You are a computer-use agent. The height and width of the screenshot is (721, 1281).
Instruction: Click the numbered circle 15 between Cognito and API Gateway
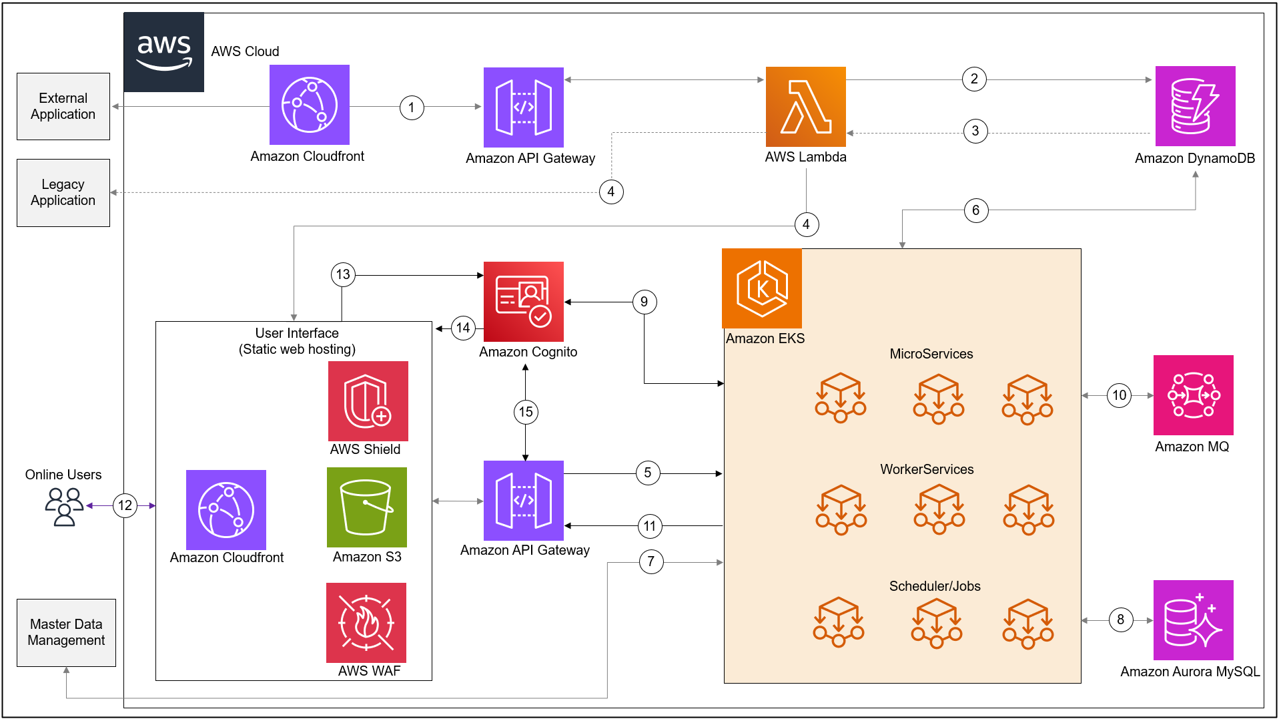click(x=525, y=412)
